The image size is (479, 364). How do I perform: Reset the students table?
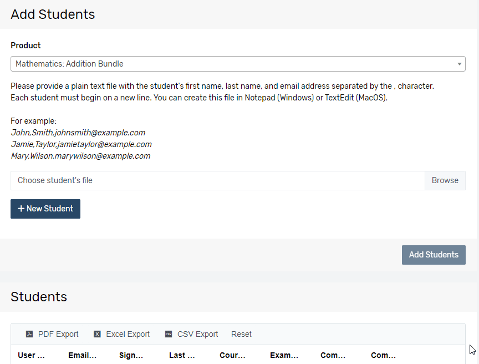[x=241, y=334]
